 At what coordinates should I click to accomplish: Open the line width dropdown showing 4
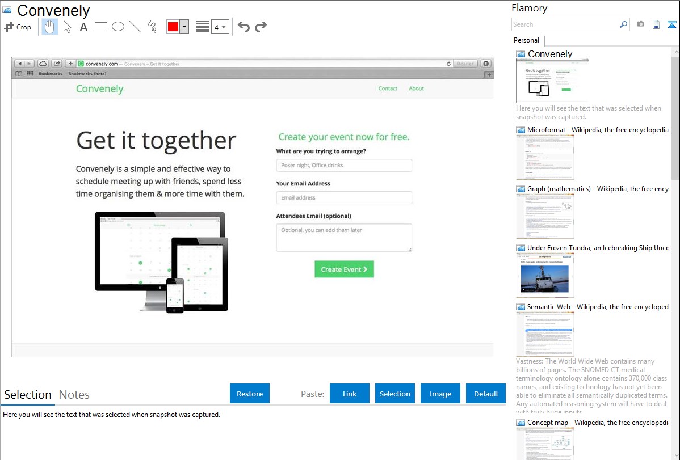[x=220, y=27]
